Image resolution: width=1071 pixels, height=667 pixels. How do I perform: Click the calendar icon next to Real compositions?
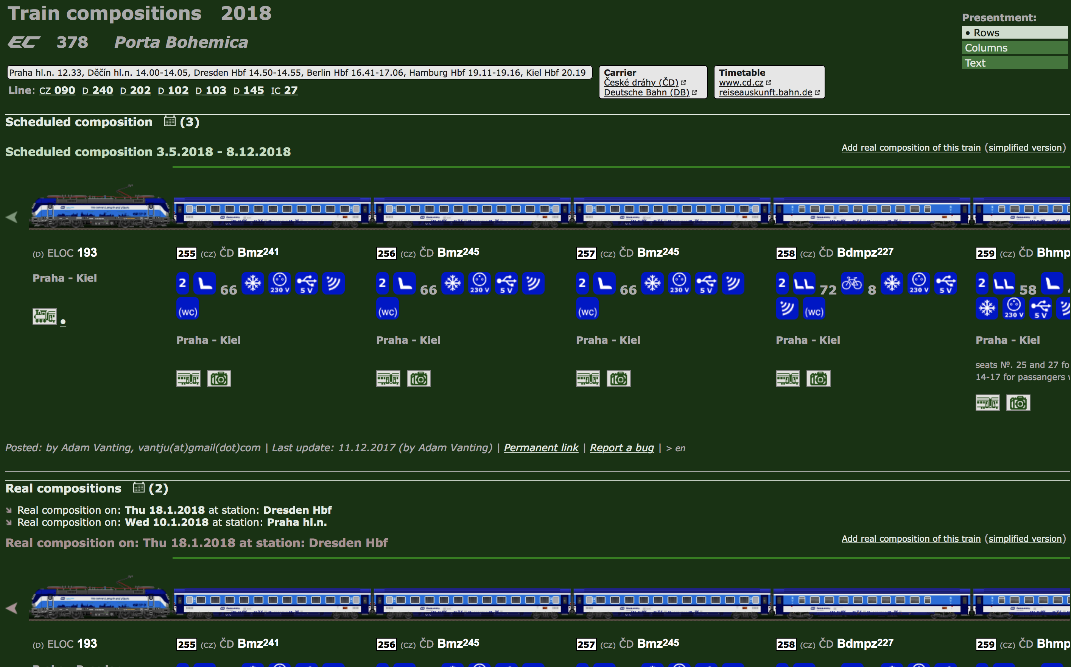139,488
